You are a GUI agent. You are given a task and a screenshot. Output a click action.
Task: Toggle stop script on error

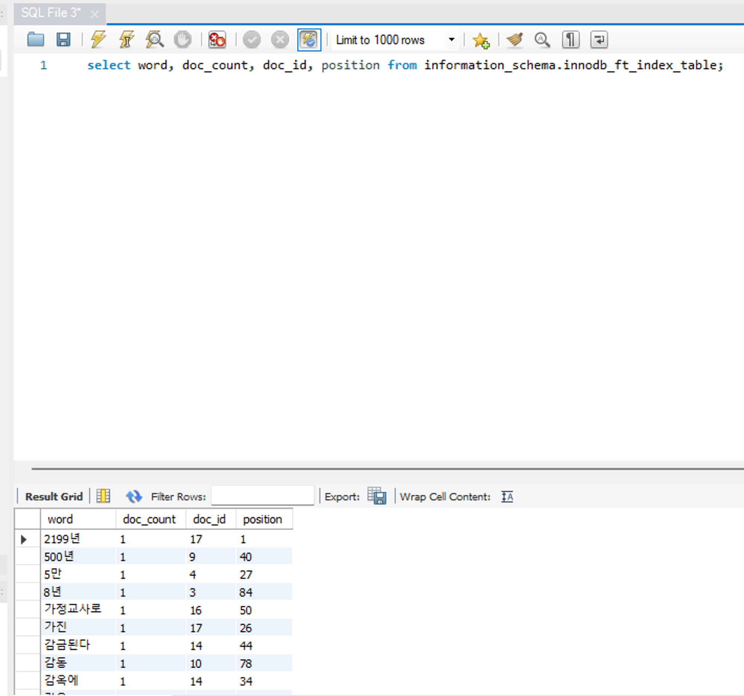[218, 39]
